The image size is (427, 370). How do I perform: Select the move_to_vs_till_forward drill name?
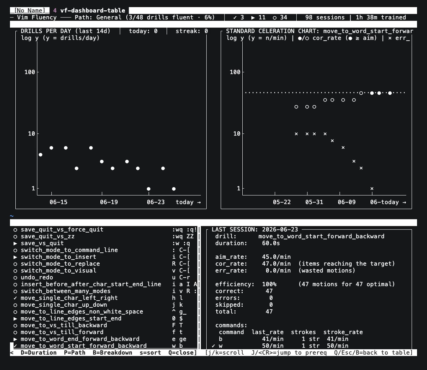(x=62, y=332)
